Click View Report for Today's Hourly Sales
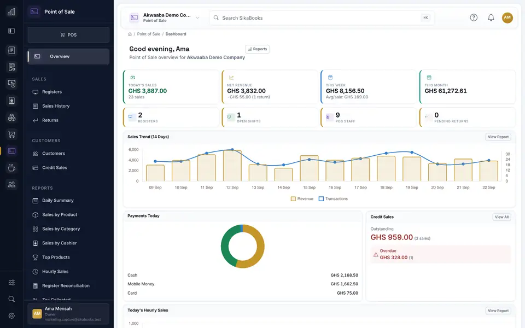525x328 pixels. 498,311
